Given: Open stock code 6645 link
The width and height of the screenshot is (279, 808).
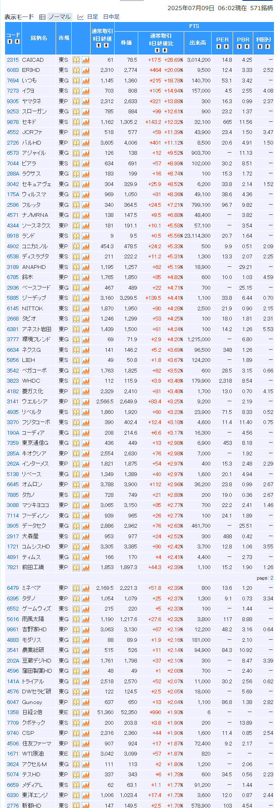Looking at the screenshot, I should click(13, 485).
